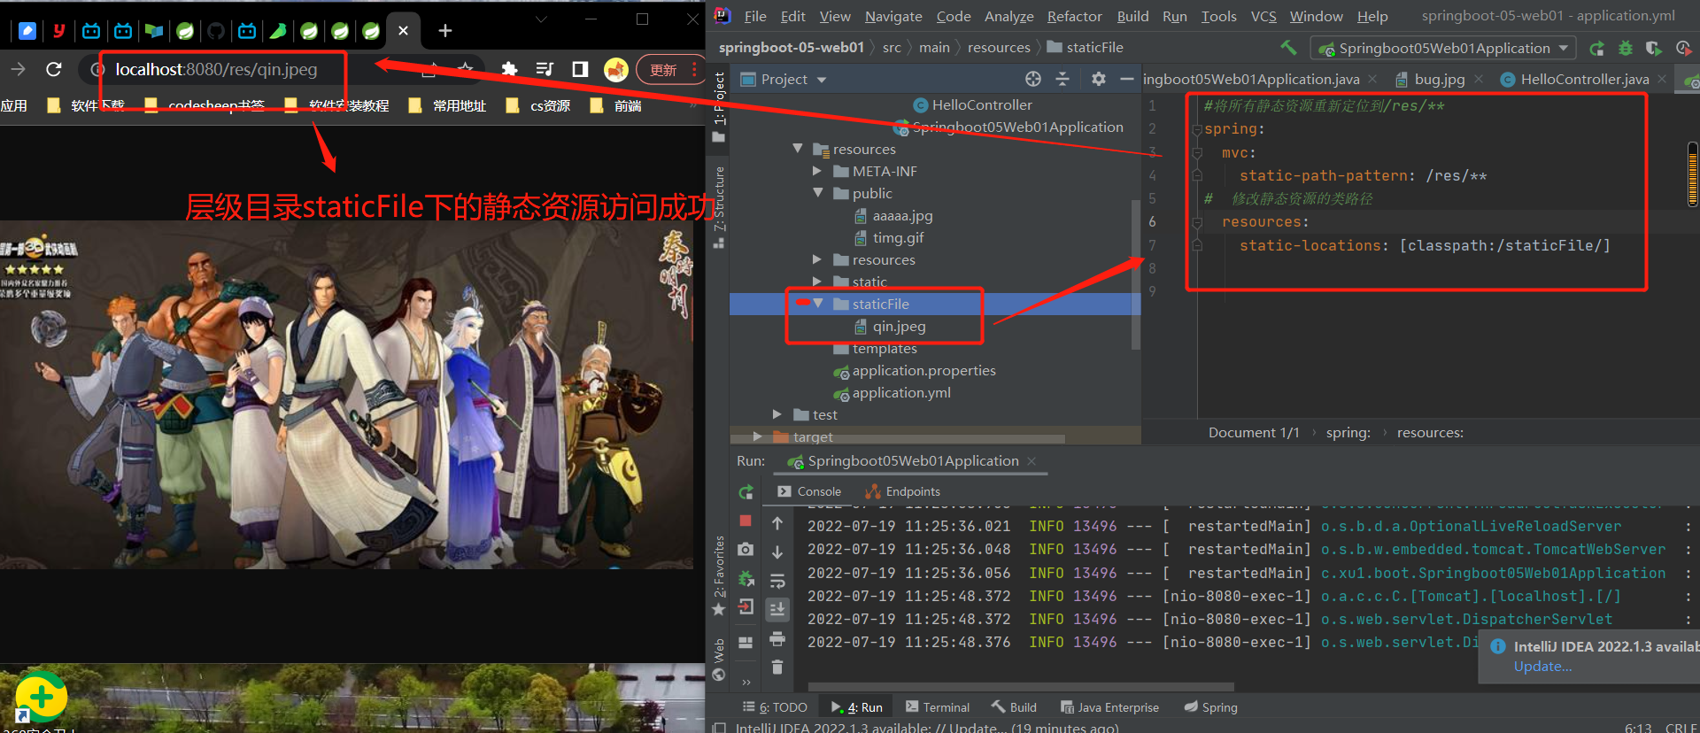Open browser profile corgi avatar
Screen dimensions: 1700x733
pyautogui.click(x=615, y=69)
